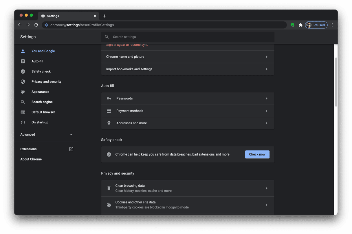This screenshot has height=234, width=352.
Task: Select On start-up in sidebar
Action: coord(40,122)
